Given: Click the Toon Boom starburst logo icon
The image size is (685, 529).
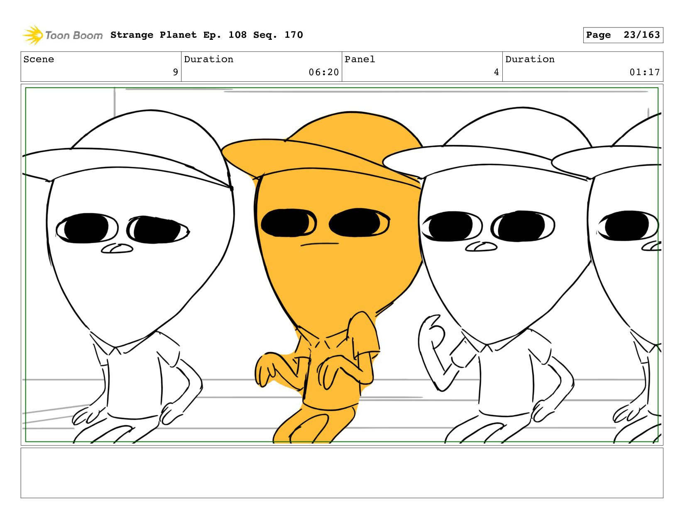Looking at the screenshot, I should coord(32,35).
